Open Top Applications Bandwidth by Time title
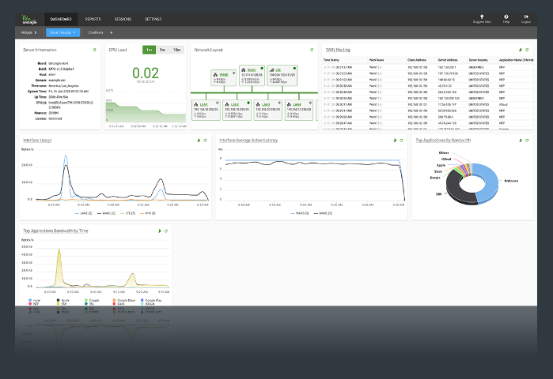 pyautogui.click(x=55, y=231)
